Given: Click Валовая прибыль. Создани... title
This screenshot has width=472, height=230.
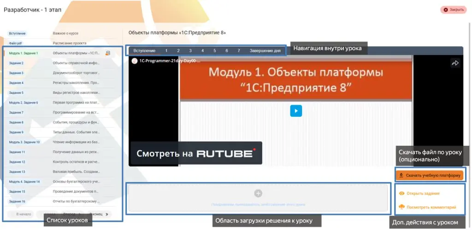Looking at the screenshot, I should click(x=76, y=172).
